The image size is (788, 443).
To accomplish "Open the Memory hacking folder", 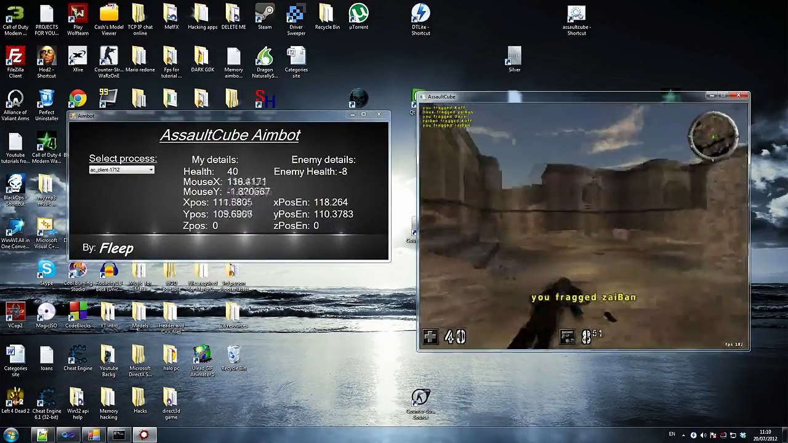I will [109, 404].
